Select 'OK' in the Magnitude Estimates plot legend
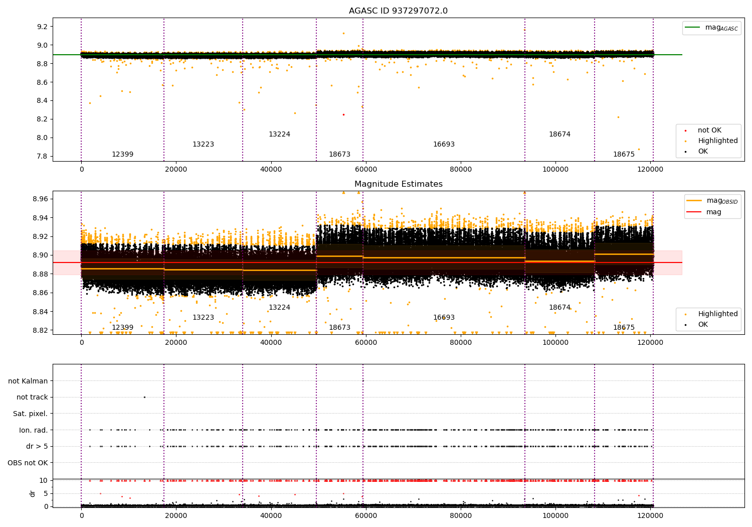This screenshot has width=752, height=527. (703, 325)
